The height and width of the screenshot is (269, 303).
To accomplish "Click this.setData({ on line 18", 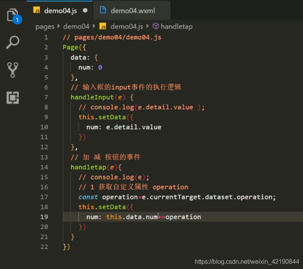I will coord(106,207).
